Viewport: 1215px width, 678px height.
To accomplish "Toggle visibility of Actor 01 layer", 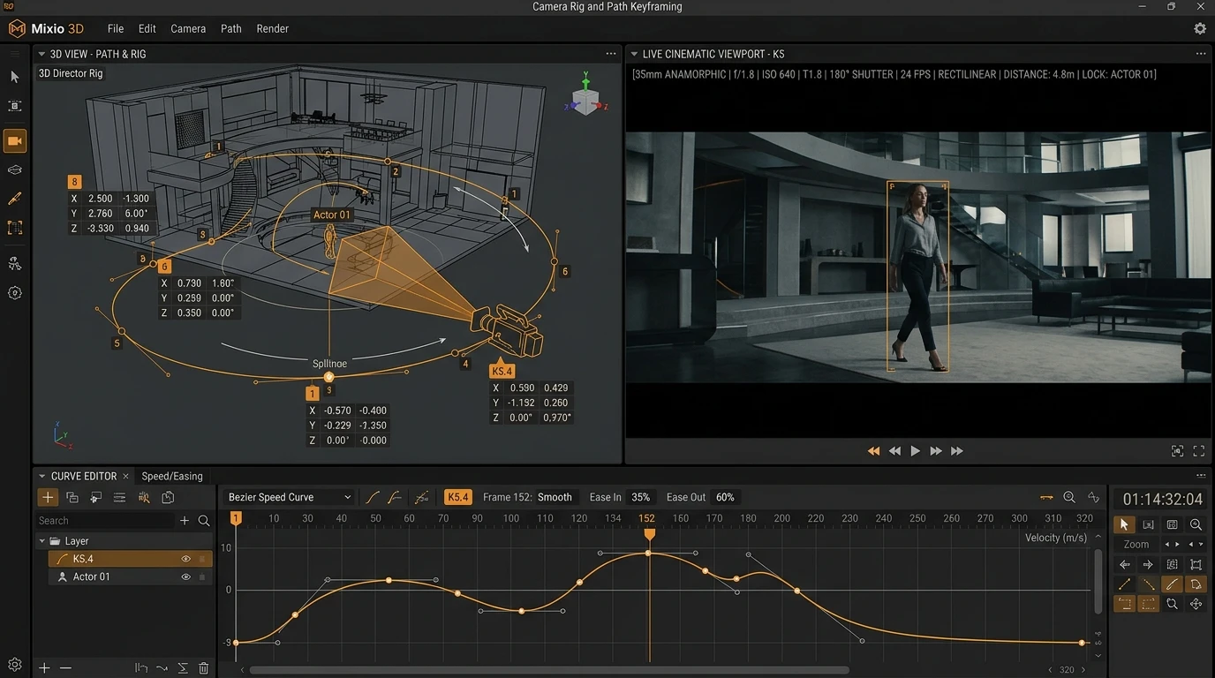I will click(185, 576).
